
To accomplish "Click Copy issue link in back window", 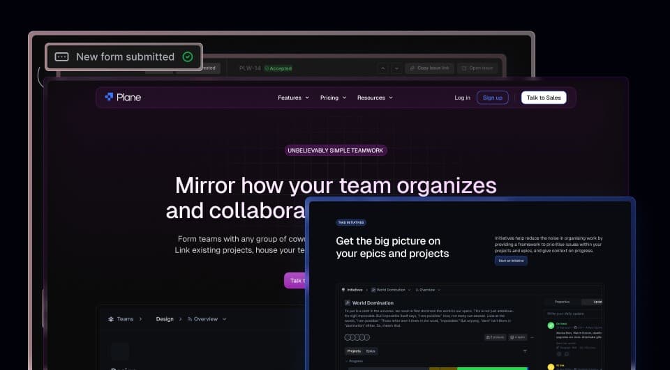I will coord(429,68).
